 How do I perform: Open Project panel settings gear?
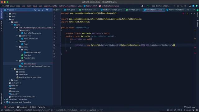(x=47, y=10)
